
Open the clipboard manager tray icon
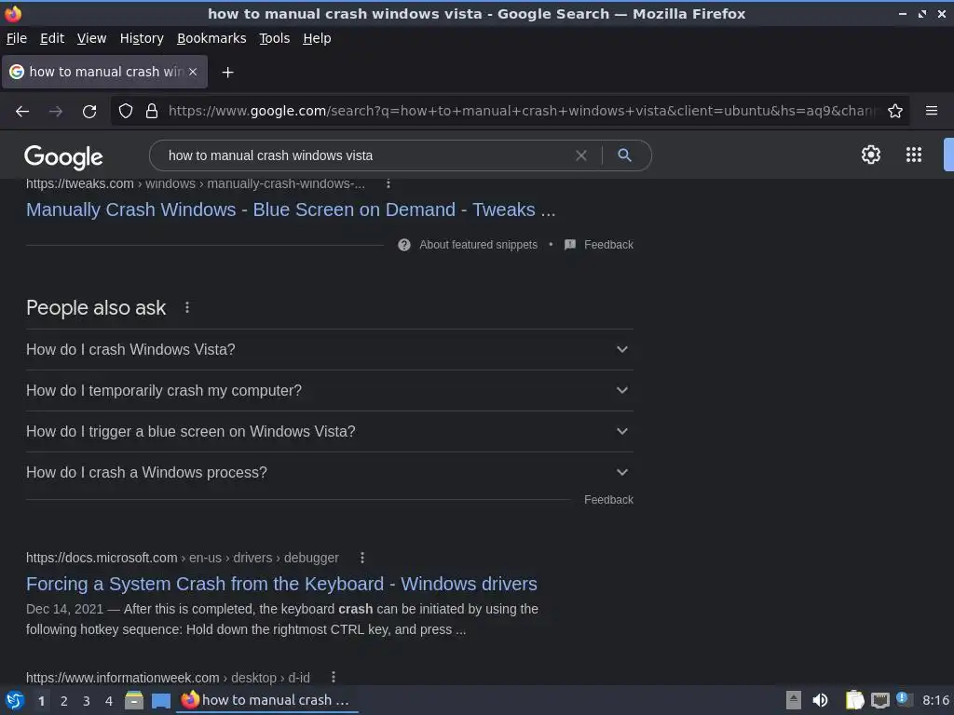[x=854, y=700]
